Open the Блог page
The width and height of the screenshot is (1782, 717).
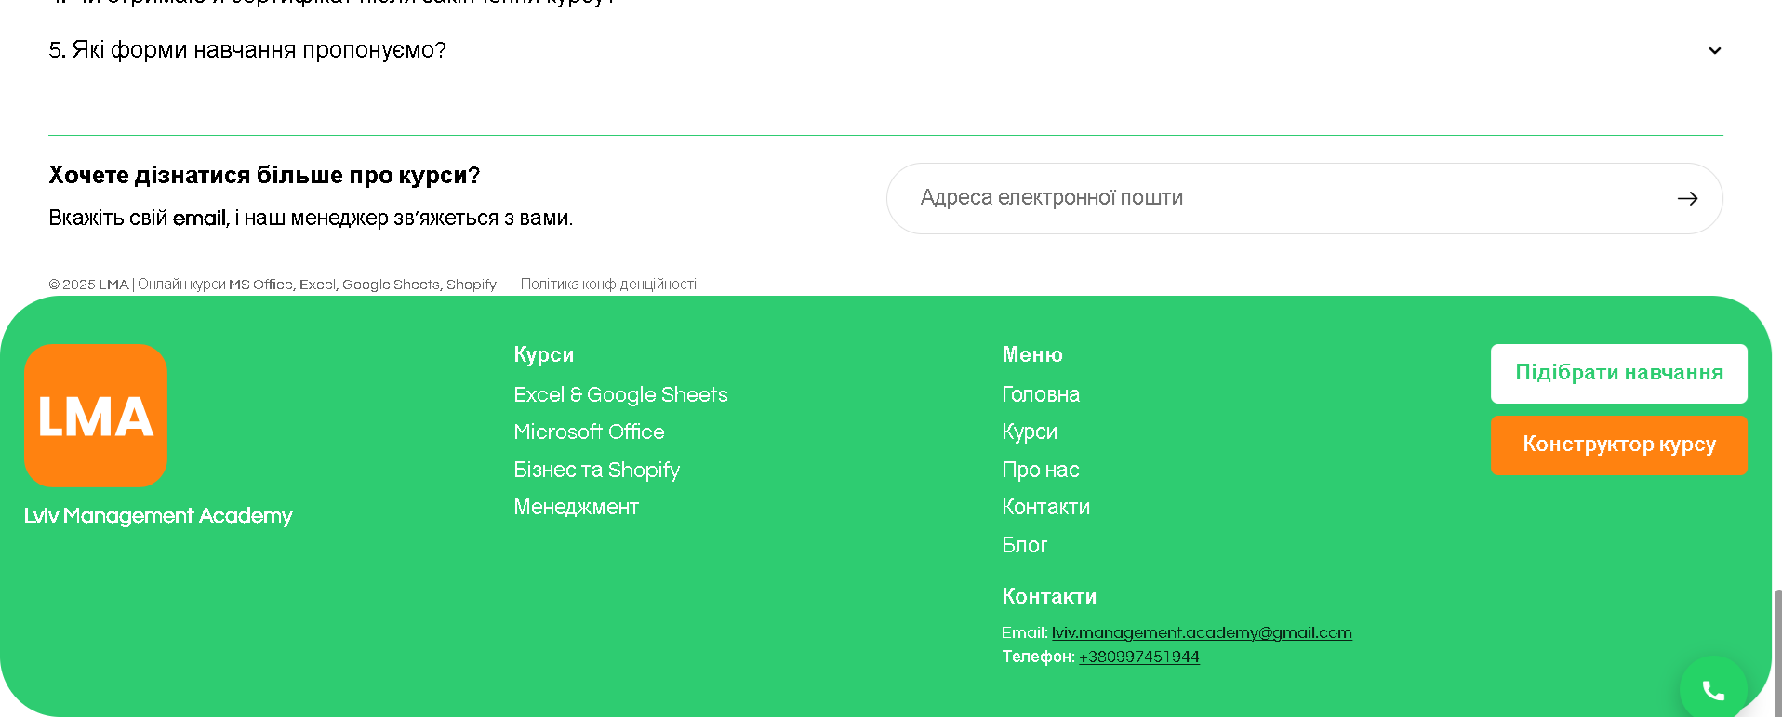(1024, 546)
